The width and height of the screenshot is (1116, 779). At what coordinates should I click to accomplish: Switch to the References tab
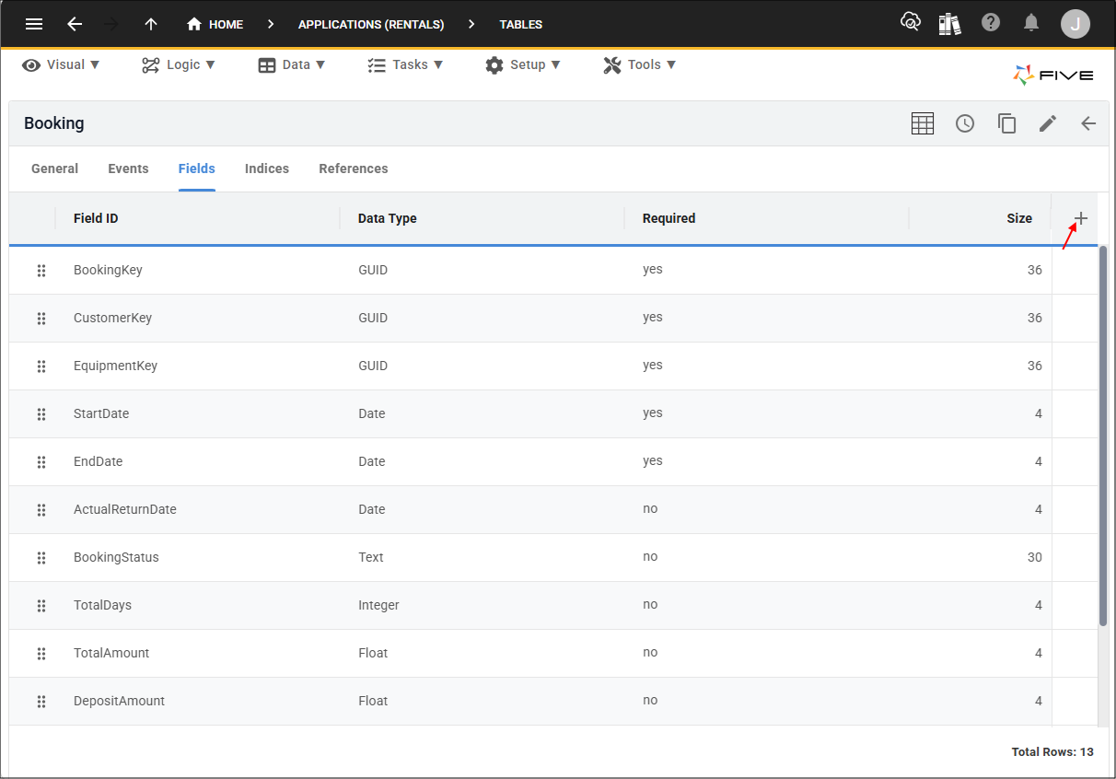(x=354, y=169)
